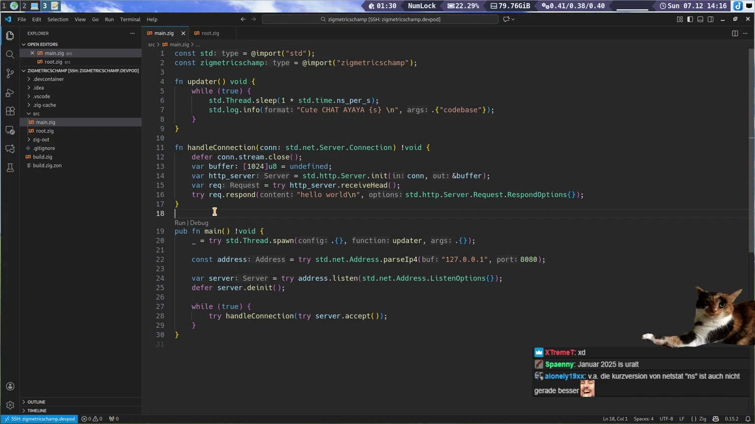
Task: Expand the OUTLINE section
Action: (x=36, y=402)
